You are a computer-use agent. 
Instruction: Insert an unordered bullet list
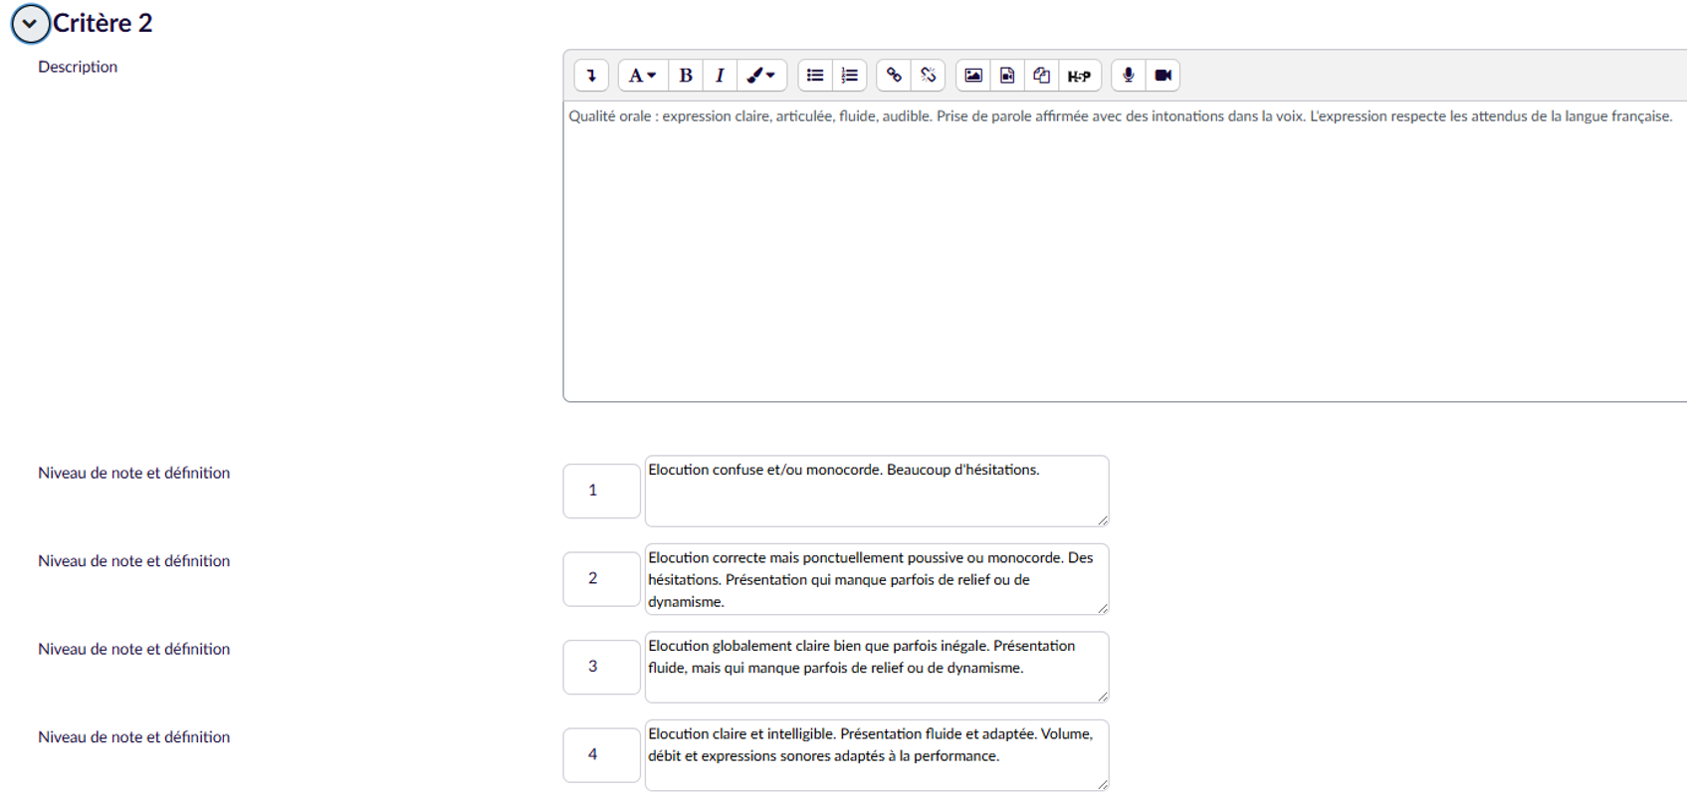click(x=815, y=76)
